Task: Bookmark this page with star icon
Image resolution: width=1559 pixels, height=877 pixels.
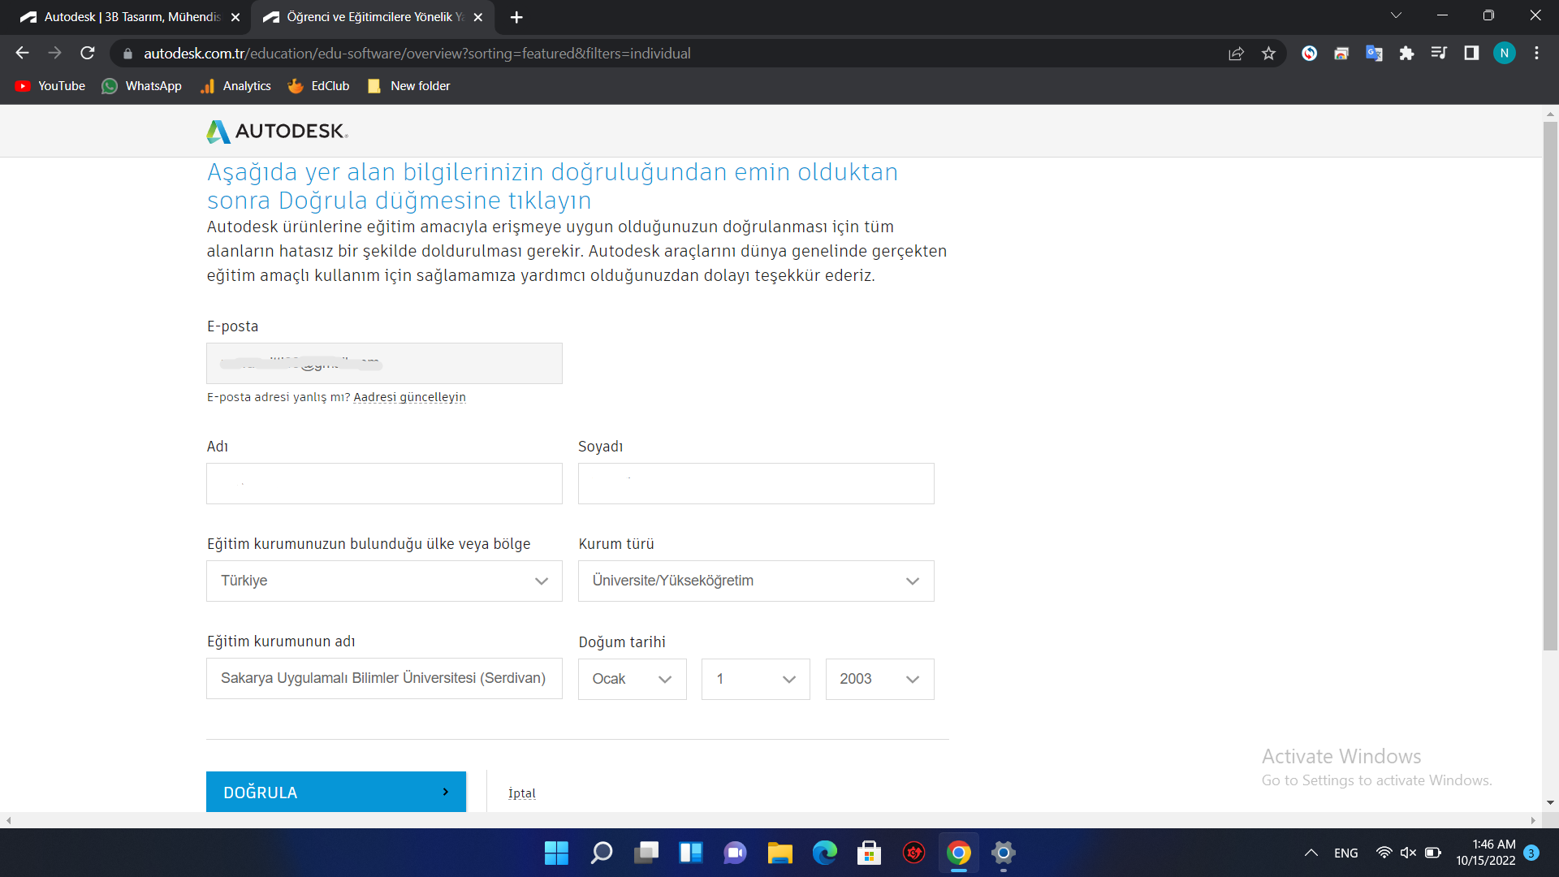Action: point(1268,54)
